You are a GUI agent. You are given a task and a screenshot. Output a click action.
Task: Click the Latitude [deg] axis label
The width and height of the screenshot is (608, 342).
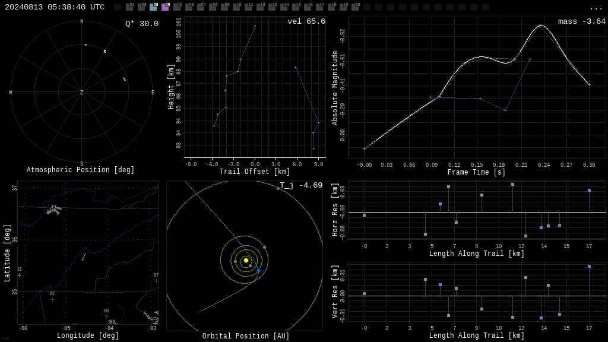[7, 253]
